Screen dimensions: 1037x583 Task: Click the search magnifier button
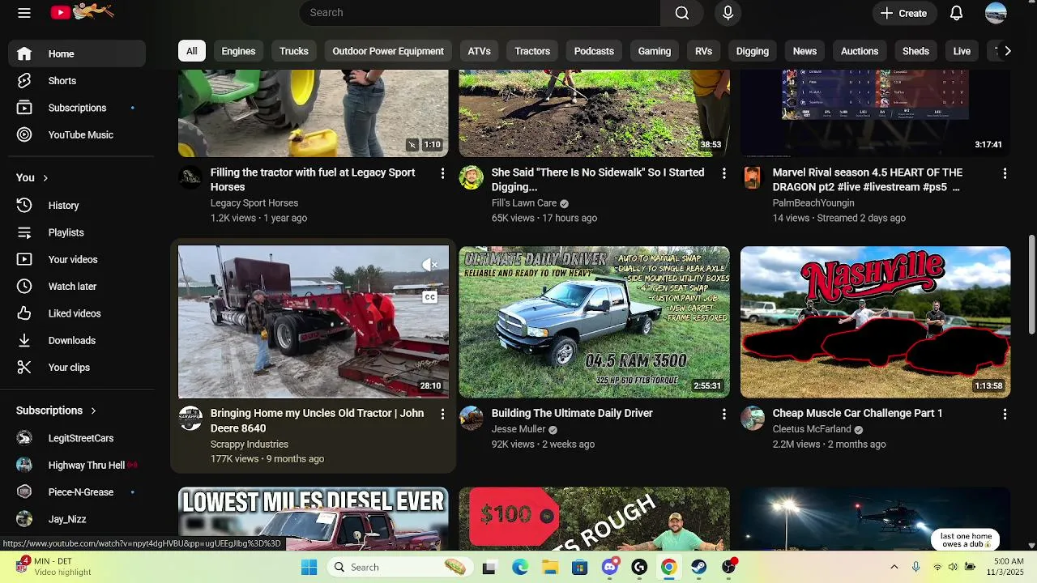point(682,13)
